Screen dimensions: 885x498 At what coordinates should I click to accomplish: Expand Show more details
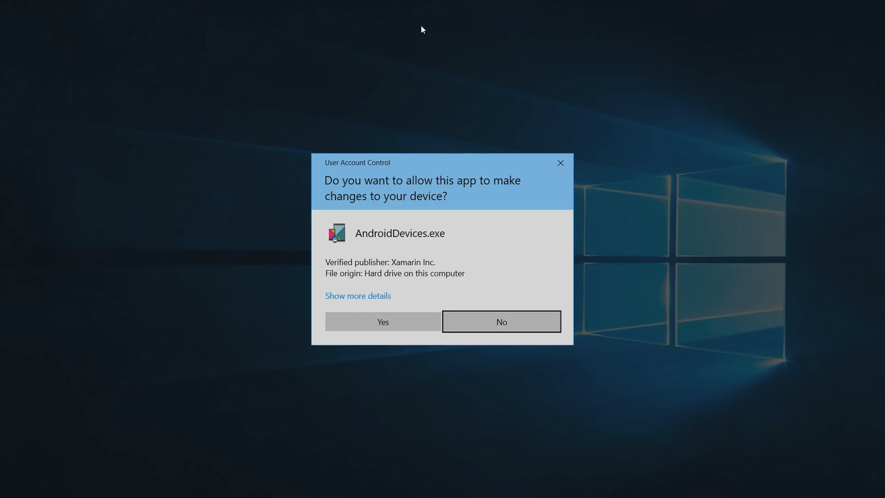coord(358,296)
